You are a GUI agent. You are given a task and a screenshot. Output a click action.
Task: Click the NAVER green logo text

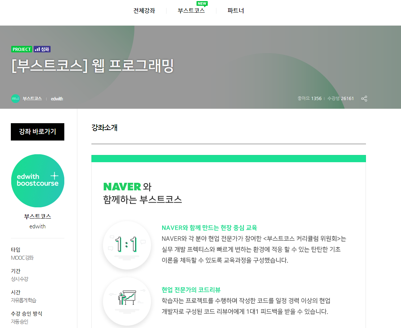pos(122,187)
